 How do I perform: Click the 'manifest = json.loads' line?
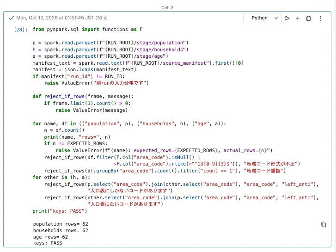(x=85, y=69)
